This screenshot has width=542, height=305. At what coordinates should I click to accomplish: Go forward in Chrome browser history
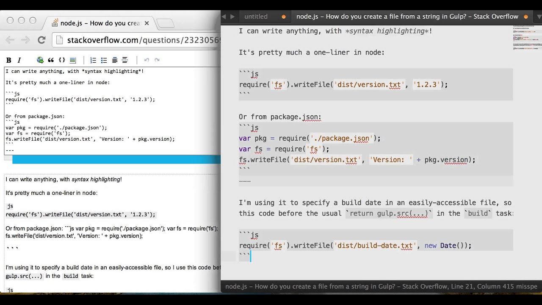(x=25, y=40)
